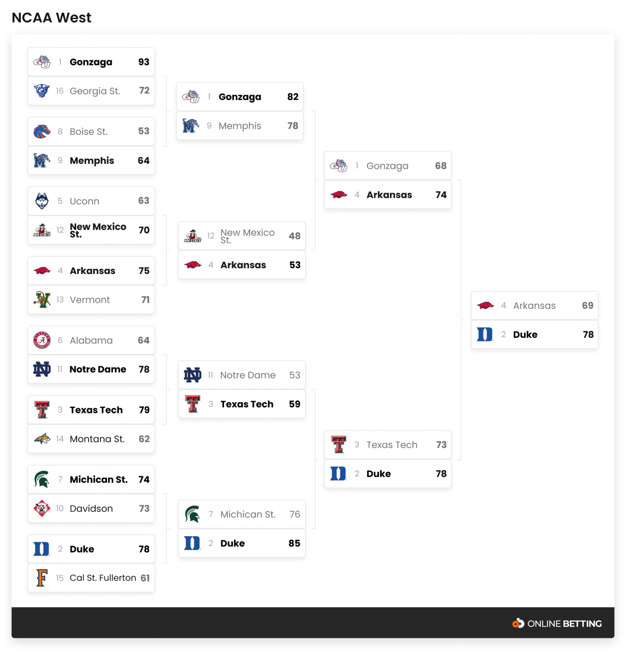Click the Montana St. bobcat logo
This screenshot has height=653, width=626.
pos(42,439)
